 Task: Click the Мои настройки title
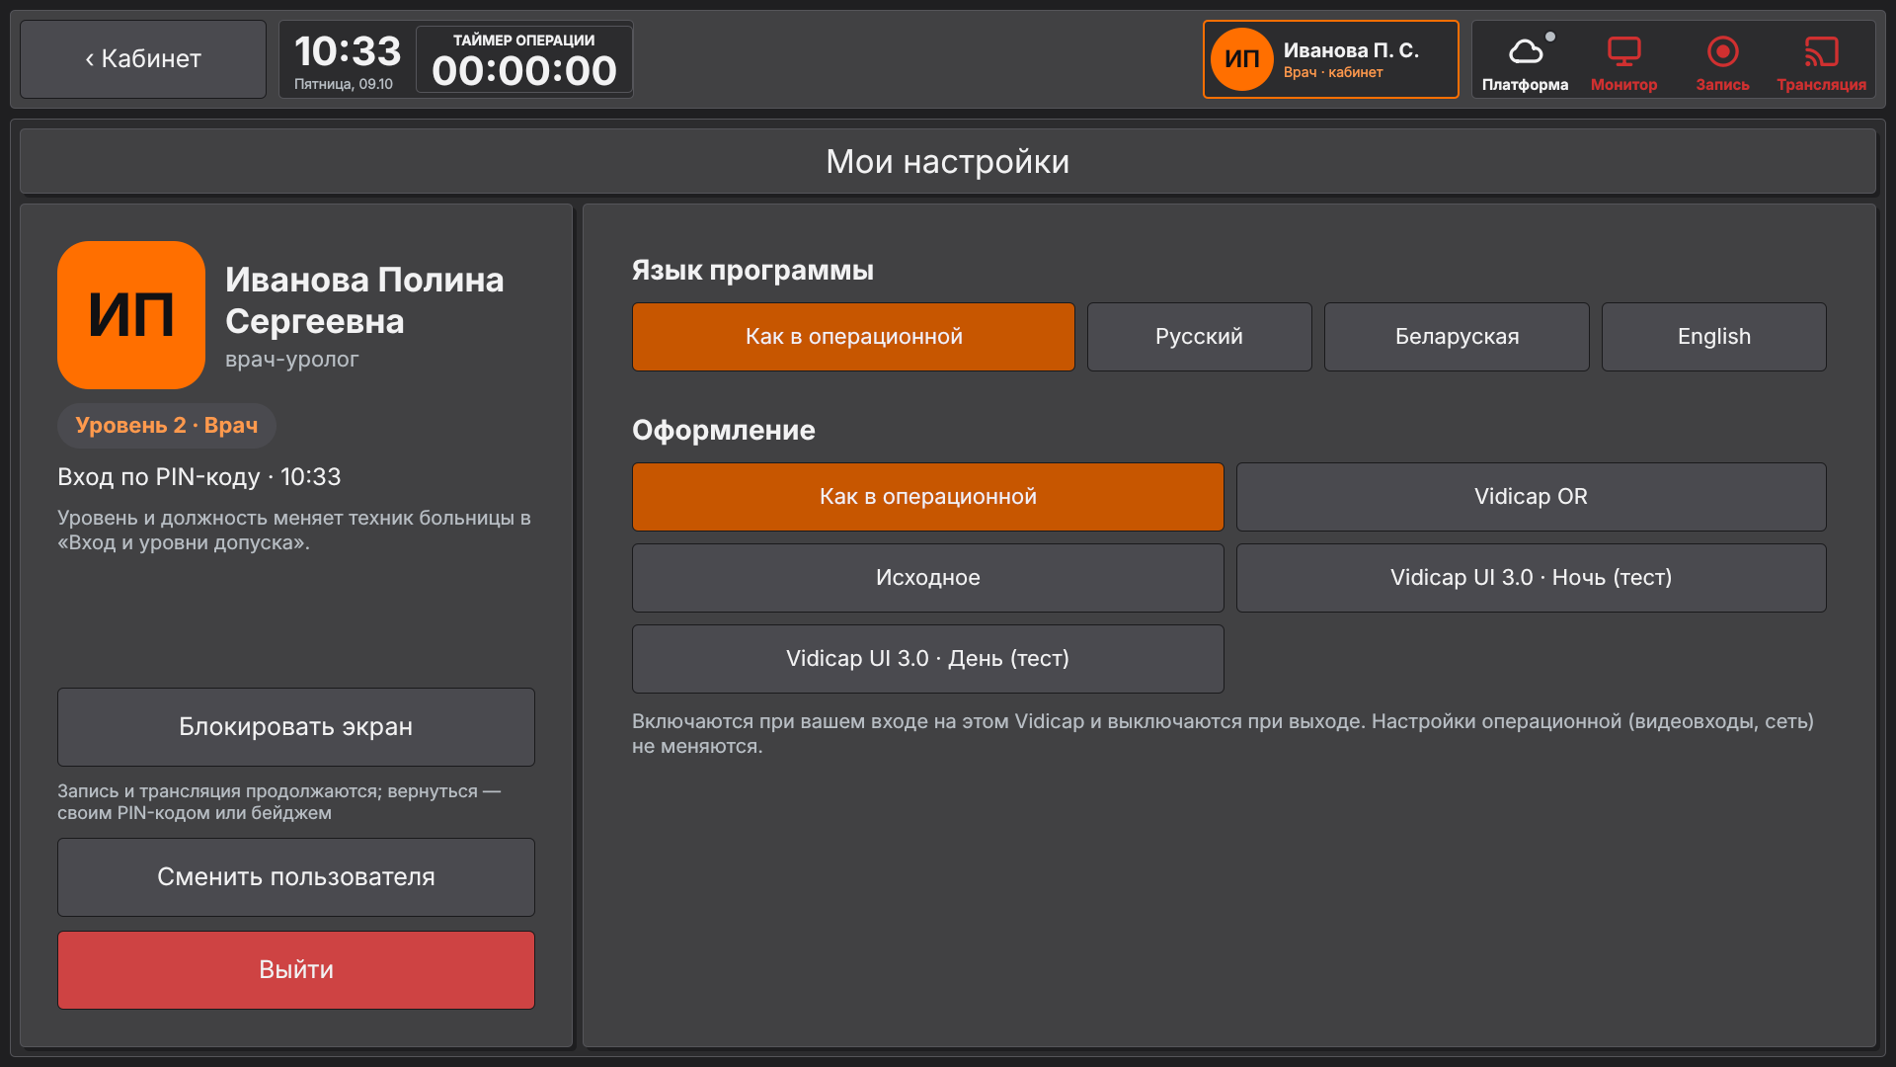click(947, 161)
